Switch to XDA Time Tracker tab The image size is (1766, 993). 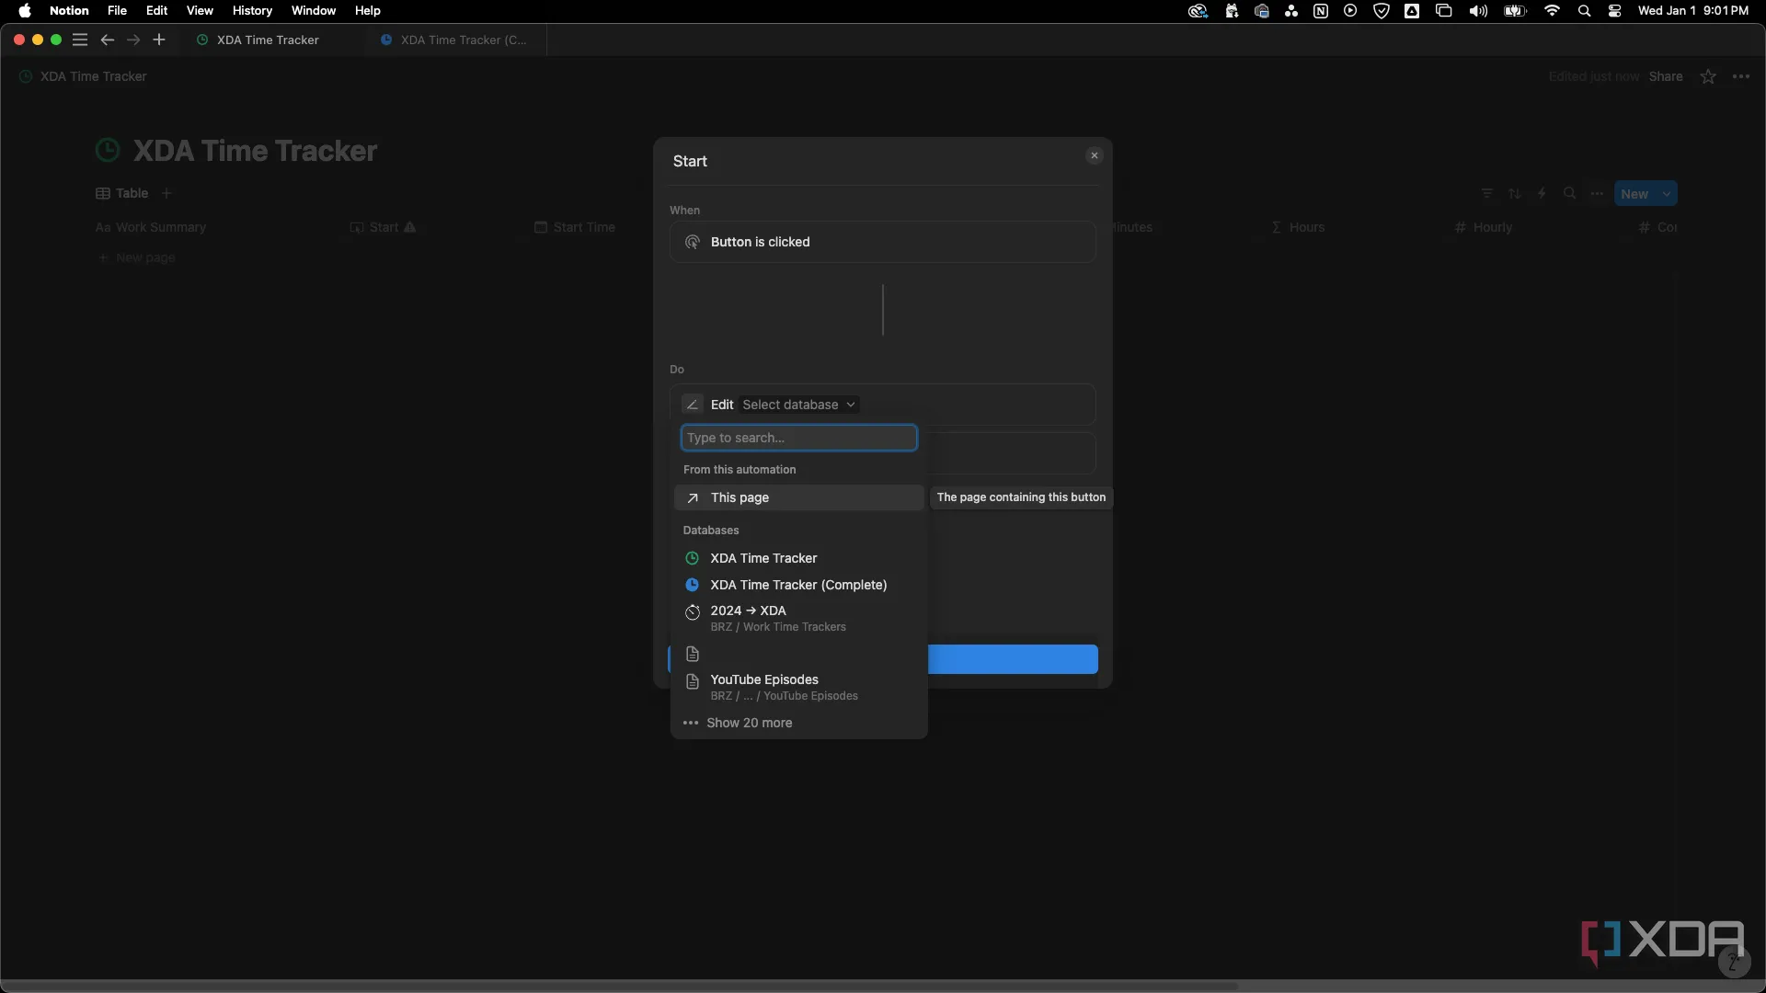click(x=267, y=40)
